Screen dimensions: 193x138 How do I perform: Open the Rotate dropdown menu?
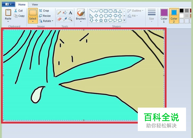coord(46,21)
